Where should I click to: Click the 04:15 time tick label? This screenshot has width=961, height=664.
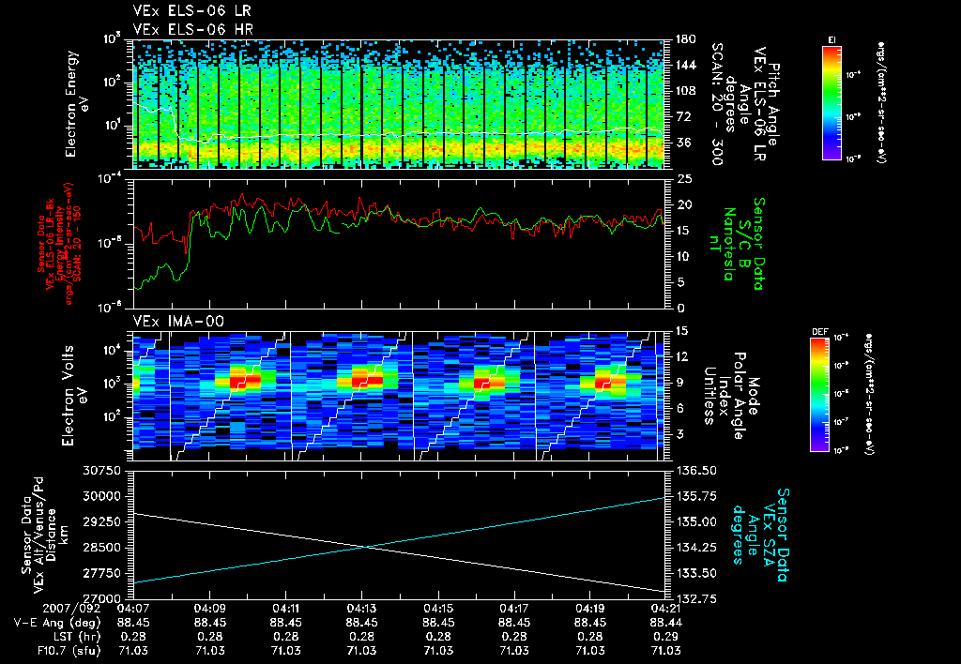point(437,610)
